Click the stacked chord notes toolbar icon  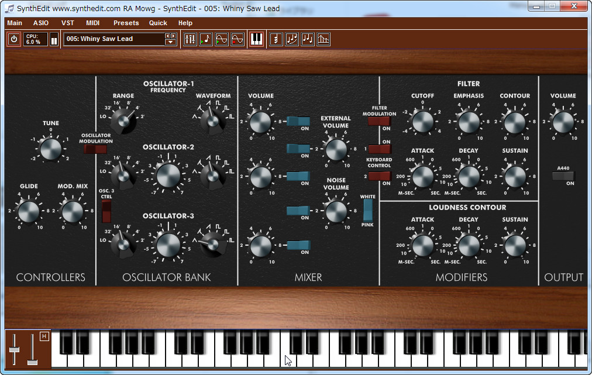pos(276,39)
